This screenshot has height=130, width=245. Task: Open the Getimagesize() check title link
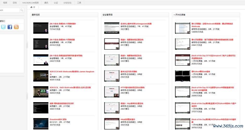click(x=136, y=24)
